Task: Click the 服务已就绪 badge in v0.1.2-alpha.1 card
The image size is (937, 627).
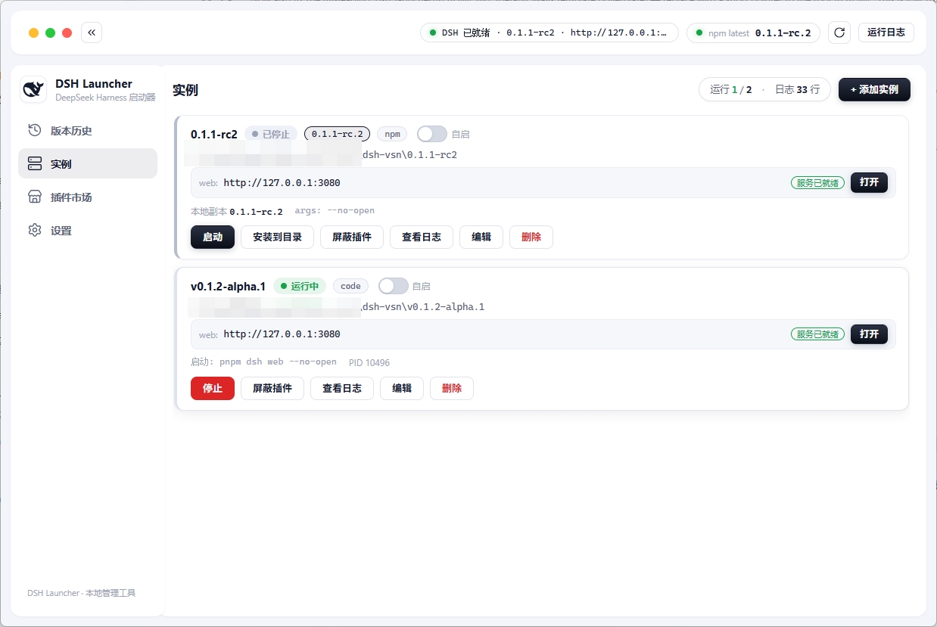Action: [817, 334]
